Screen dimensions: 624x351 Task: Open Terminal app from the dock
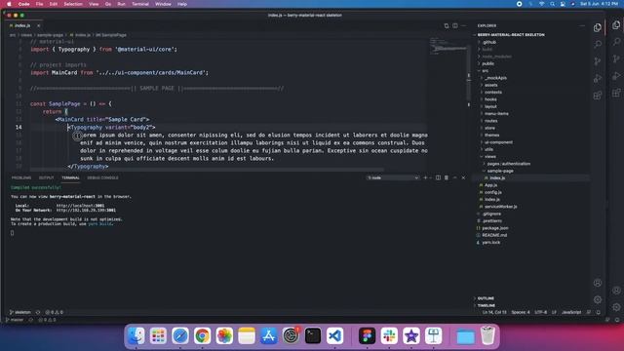(x=313, y=335)
